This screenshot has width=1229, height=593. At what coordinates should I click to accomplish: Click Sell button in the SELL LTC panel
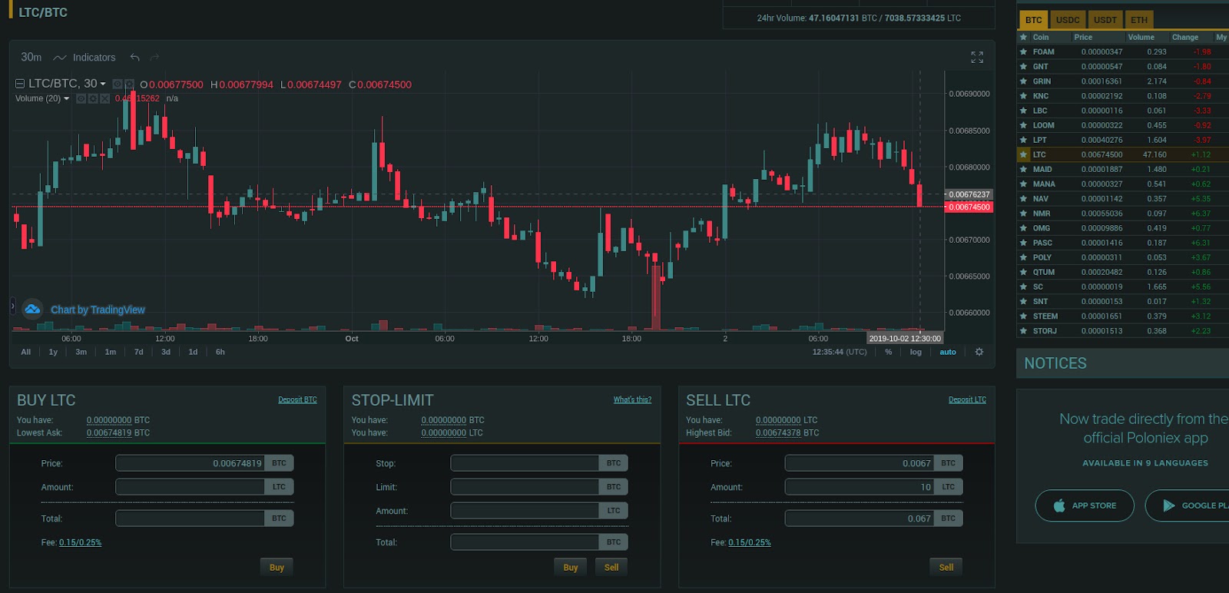coord(946,568)
